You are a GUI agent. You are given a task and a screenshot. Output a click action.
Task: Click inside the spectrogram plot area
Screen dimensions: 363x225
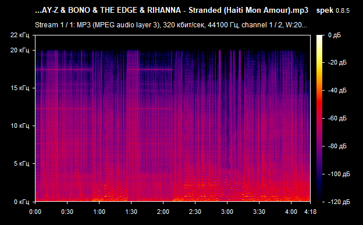pyautogui.click(x=173, y=118)
